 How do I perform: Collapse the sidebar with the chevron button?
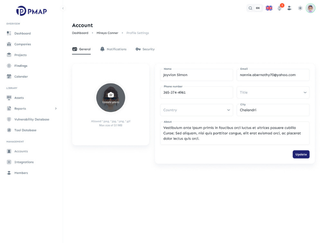(x=63, y=8)
